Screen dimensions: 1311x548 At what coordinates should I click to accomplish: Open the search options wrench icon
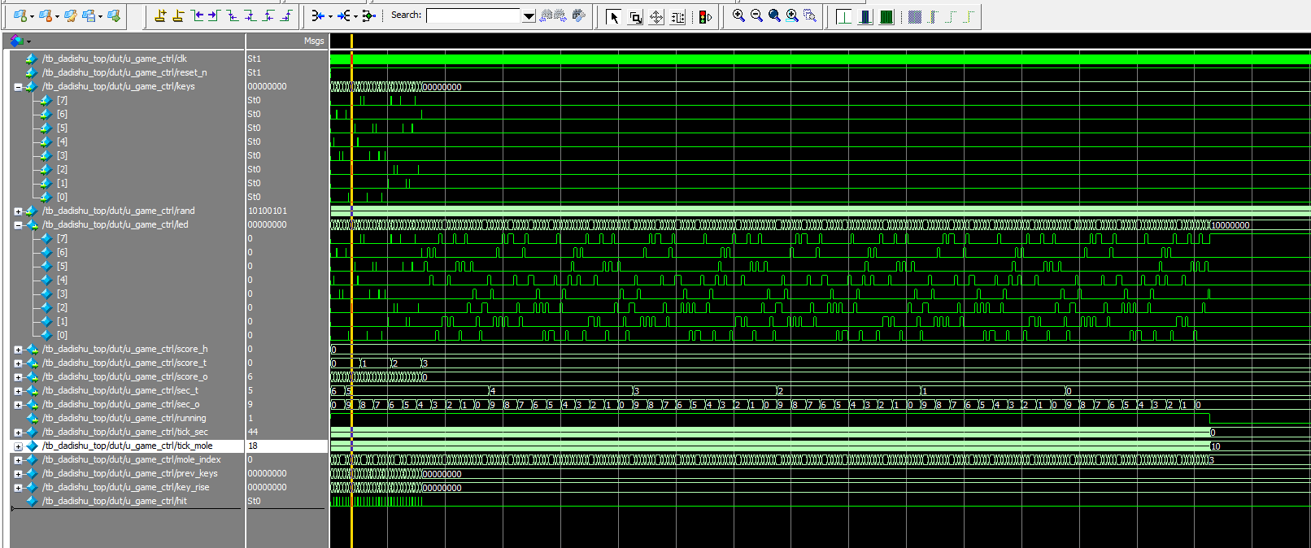pos(579,15)
